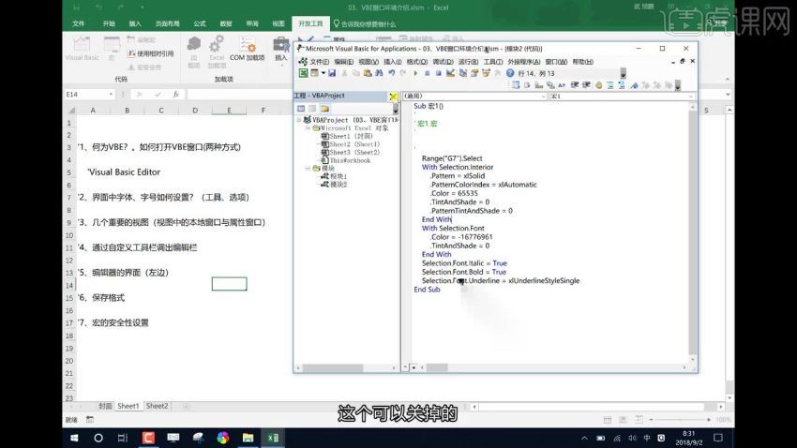Viewport: 797px width, 448px height.
Task: Open 视图(V) menu in VBA editor
Action: [x=368, y=62]
